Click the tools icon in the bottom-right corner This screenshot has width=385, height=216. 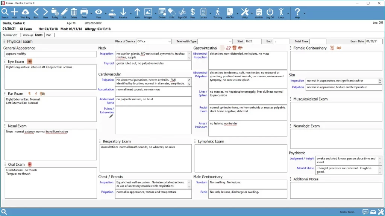[x=380, y=212]
